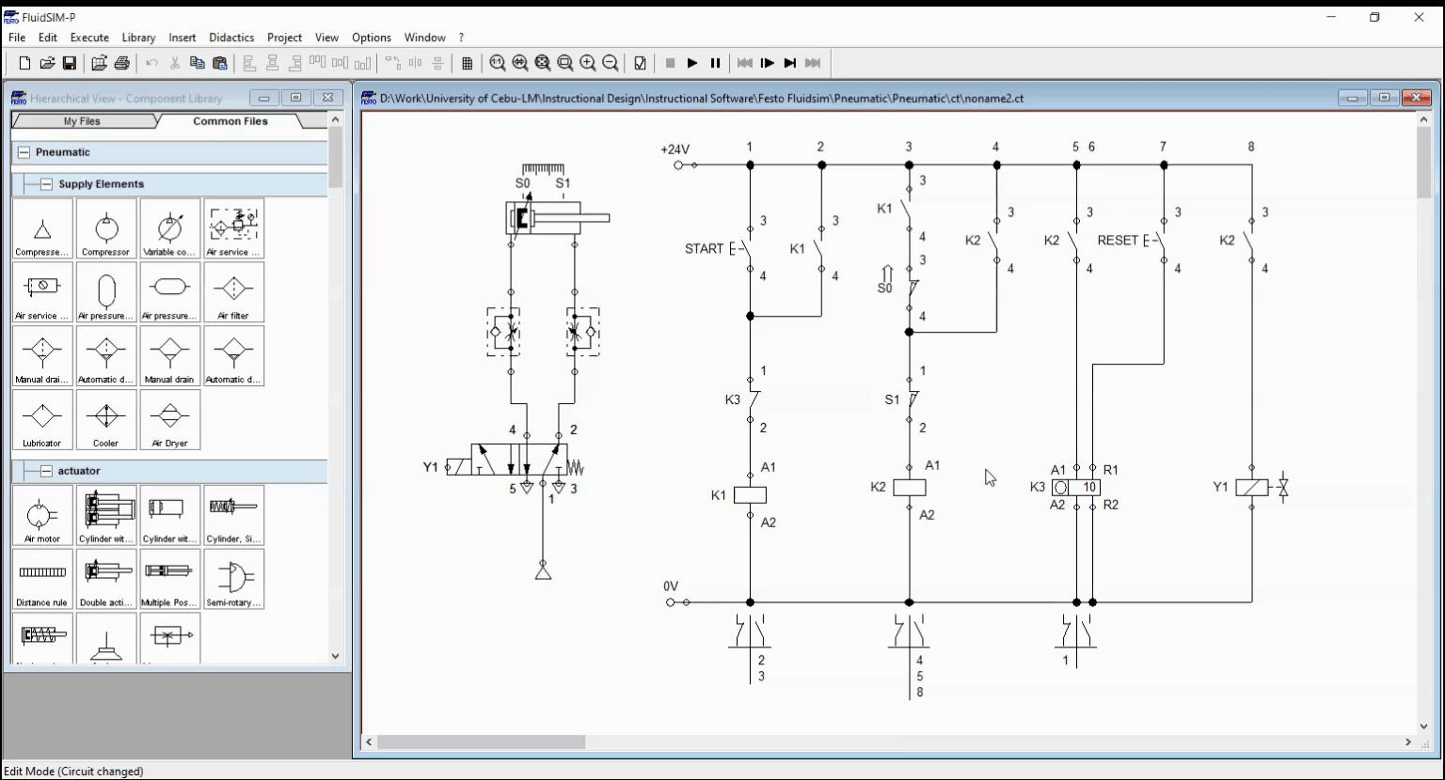Save the circuit with the floppy icon
The width and height of the screenshot is (1445, 780).
tap(70, 63)
